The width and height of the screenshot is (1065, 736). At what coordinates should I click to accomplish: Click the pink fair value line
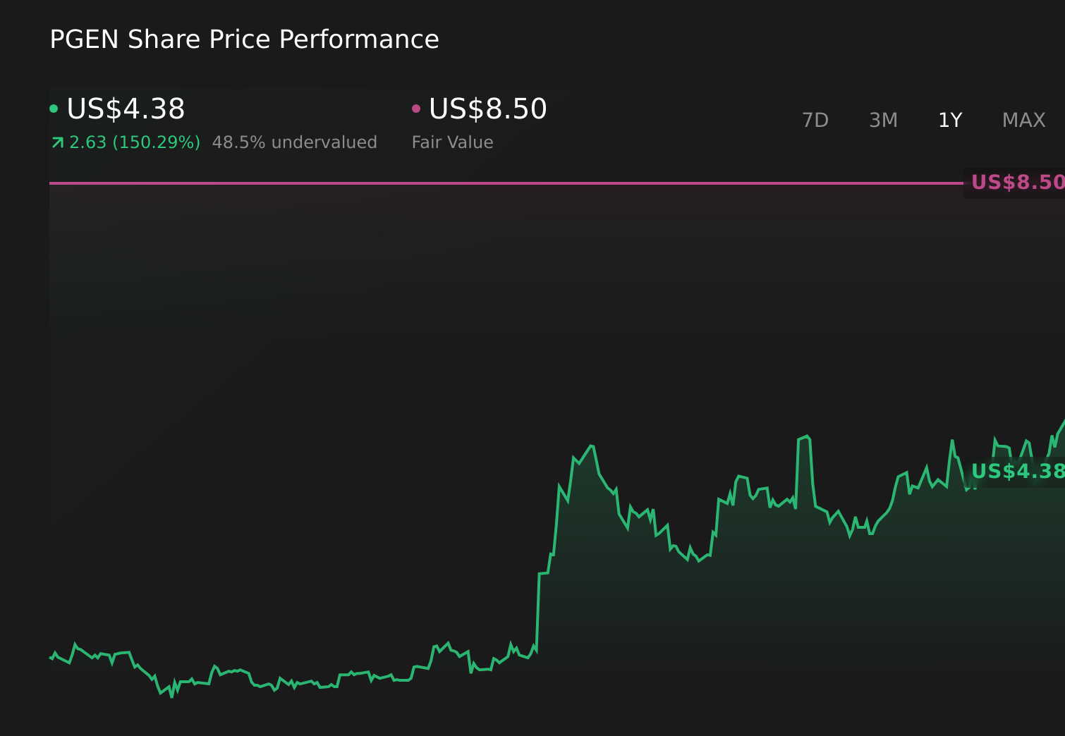494,184
